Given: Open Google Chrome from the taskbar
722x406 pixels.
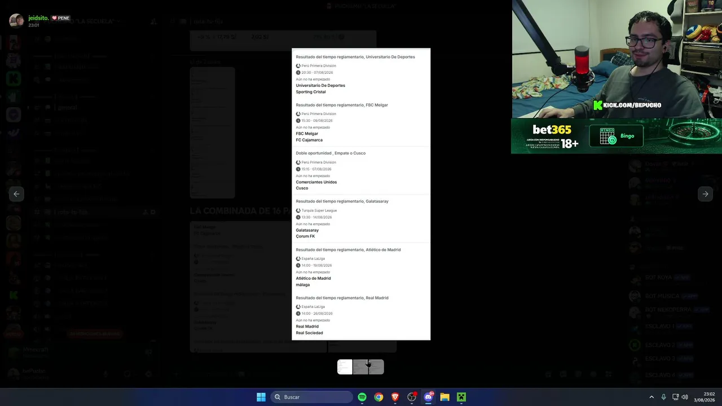Looking at the screenshot, I should click(378, 397).
